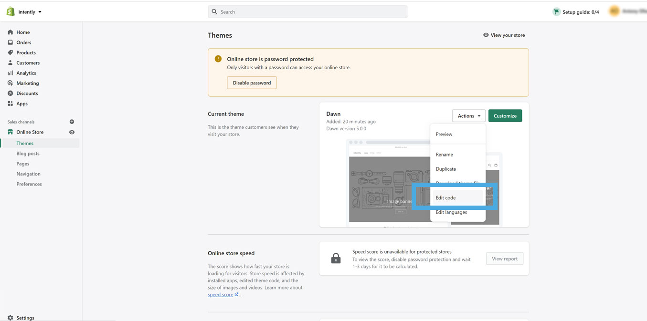Open the Marketing megaphone icon
The image size is (647, 321).
[11, 83]
